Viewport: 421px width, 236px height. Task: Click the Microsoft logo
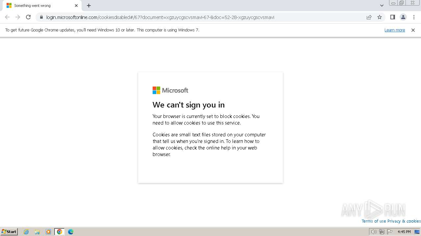coord(170,90)
